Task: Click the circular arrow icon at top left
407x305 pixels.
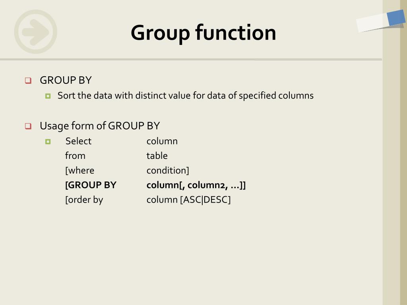Action: point(35,32)
